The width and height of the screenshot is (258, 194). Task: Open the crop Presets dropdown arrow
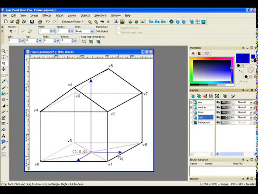pos(15,31)
